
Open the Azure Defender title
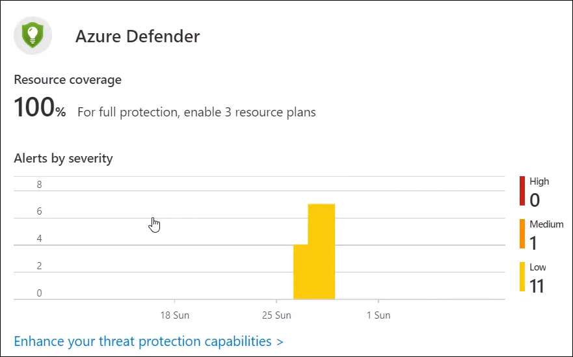[x=137, y=36]
